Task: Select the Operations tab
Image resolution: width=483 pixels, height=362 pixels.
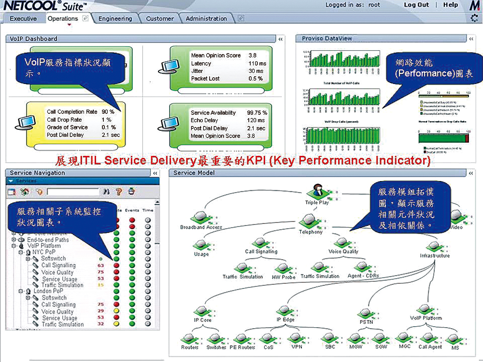Action: (x=63, y=18)
